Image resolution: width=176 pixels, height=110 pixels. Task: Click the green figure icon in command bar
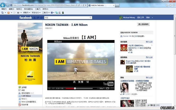tap(63, 13)
